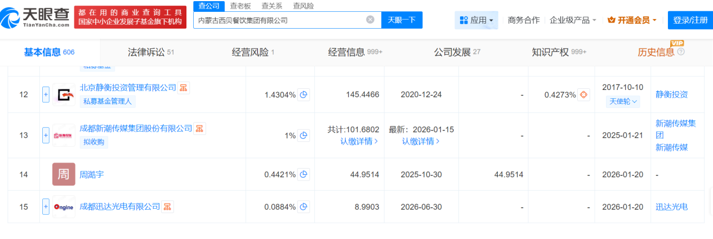Switch to the 基本信息 tab
This screenshot has width=713, height=239.
[49, 52]
